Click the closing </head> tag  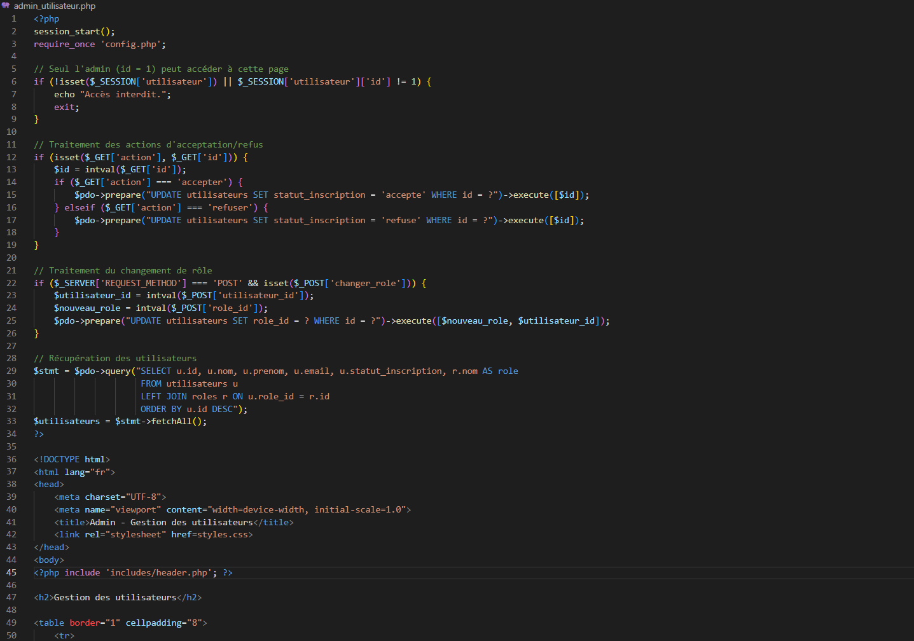click(52, 548)
